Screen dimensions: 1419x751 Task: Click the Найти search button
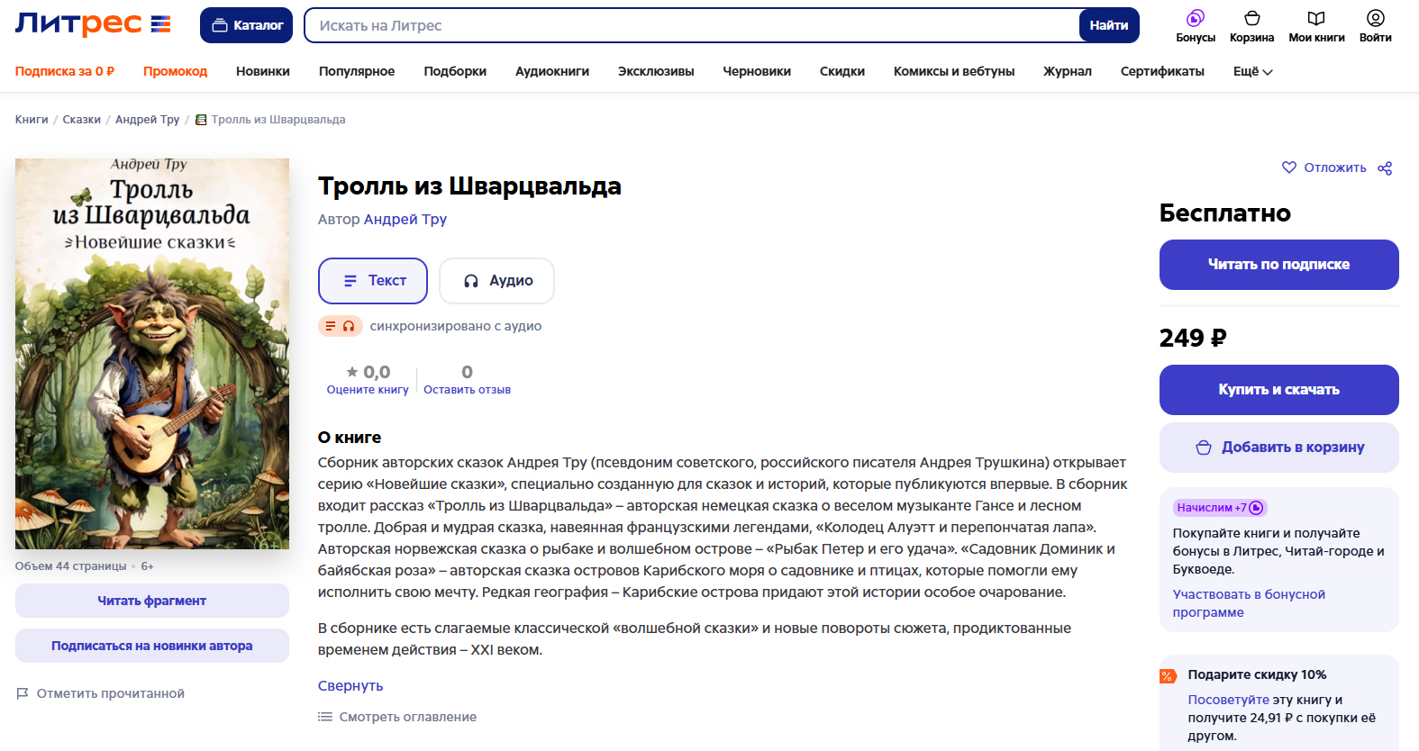(x=1109, y=25)
